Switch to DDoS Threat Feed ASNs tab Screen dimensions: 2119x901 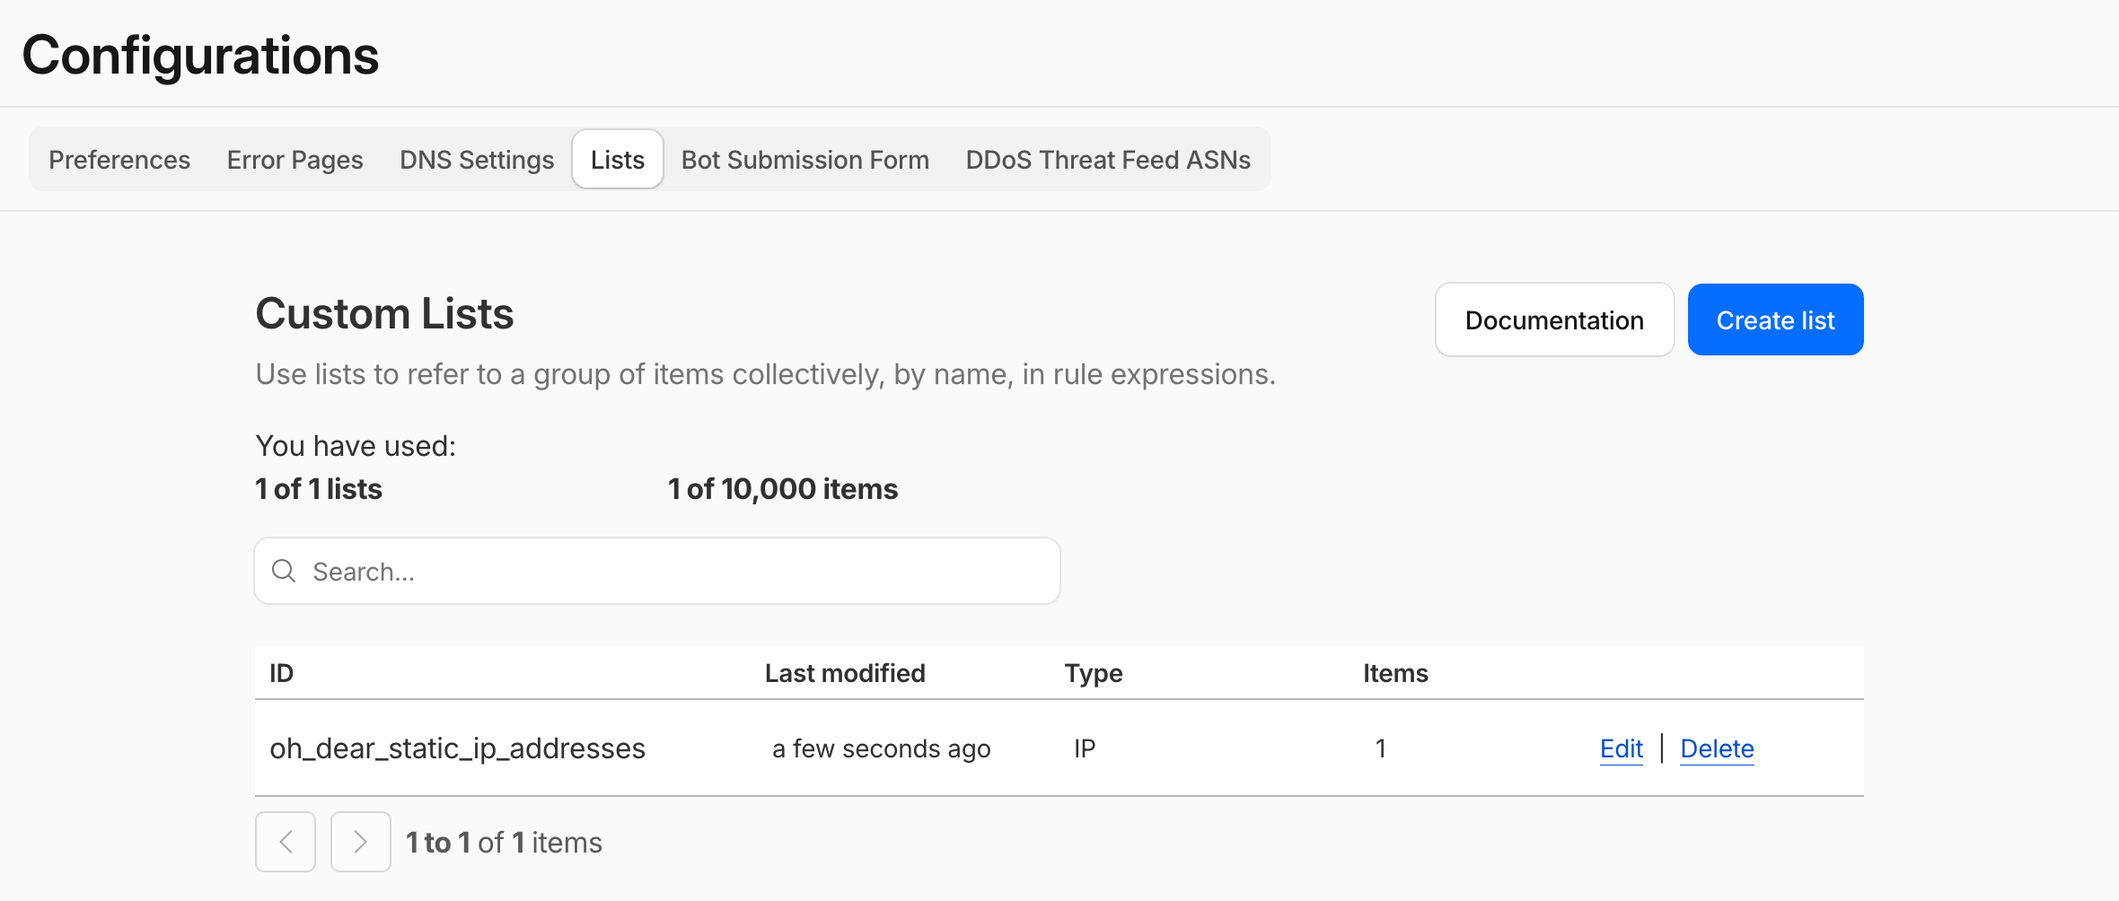click(1108, 160)
